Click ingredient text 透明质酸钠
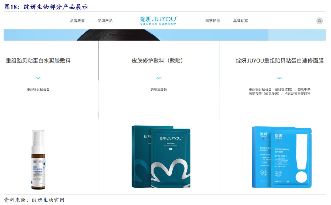Image resolution: width=331 pixels, height=205 pixels. pos(158,89)
